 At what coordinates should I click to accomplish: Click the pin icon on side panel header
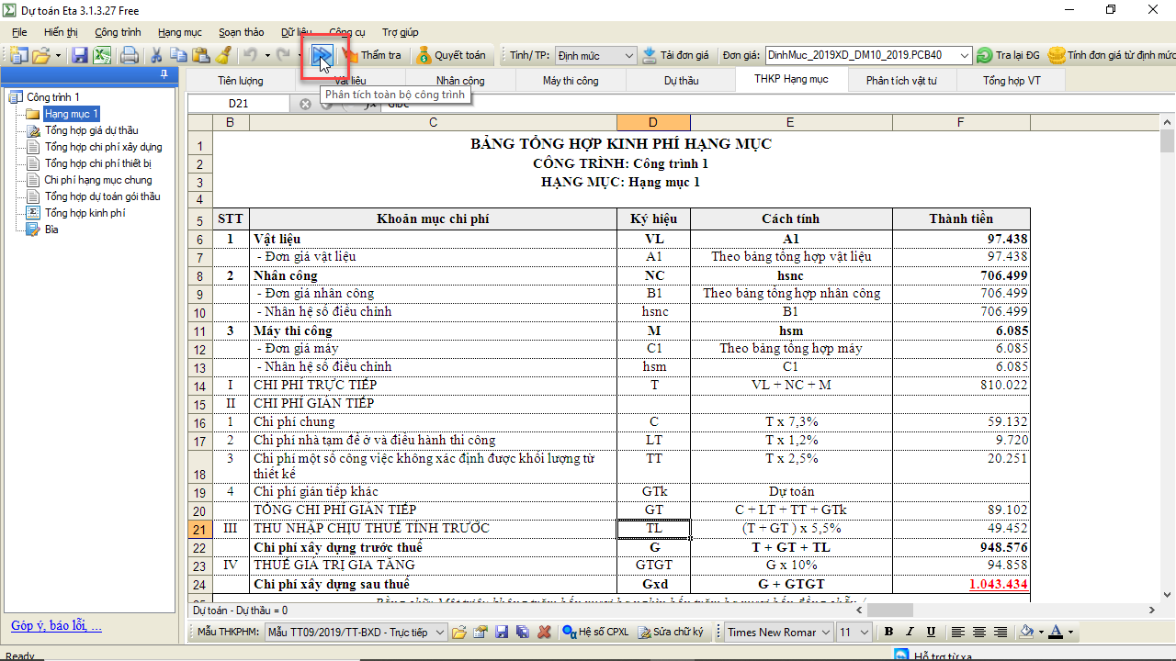click(x=164, y=74)
